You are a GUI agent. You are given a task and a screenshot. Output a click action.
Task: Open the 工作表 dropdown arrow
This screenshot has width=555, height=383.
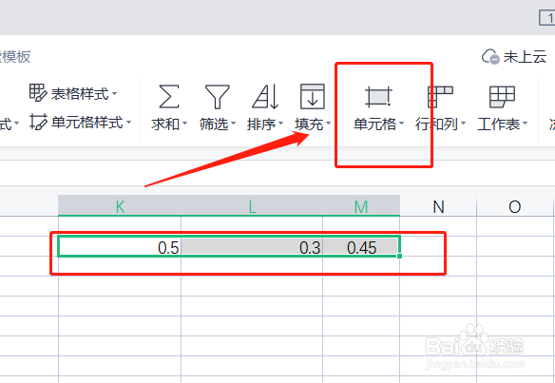[525, 124]
